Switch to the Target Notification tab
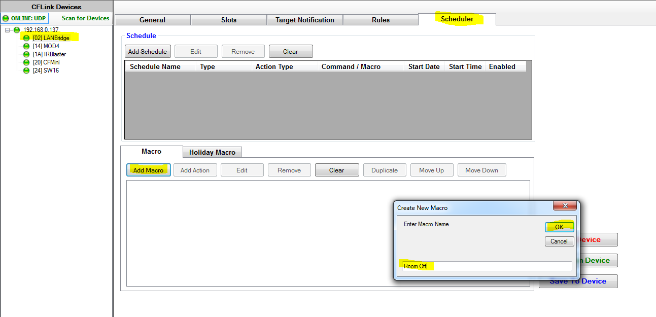The height and width of the screenshot is (317, 656). [x=304, y=20]
